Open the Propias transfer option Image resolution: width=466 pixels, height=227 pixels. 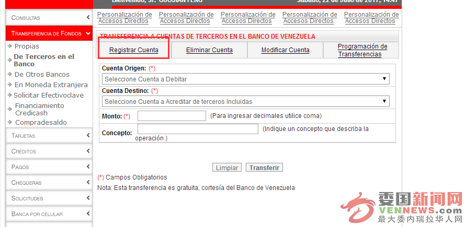click(x=27, y=46)
